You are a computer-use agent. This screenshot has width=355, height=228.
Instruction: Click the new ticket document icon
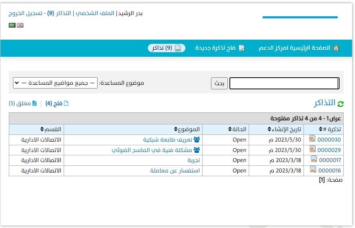(x=242, y=48)
